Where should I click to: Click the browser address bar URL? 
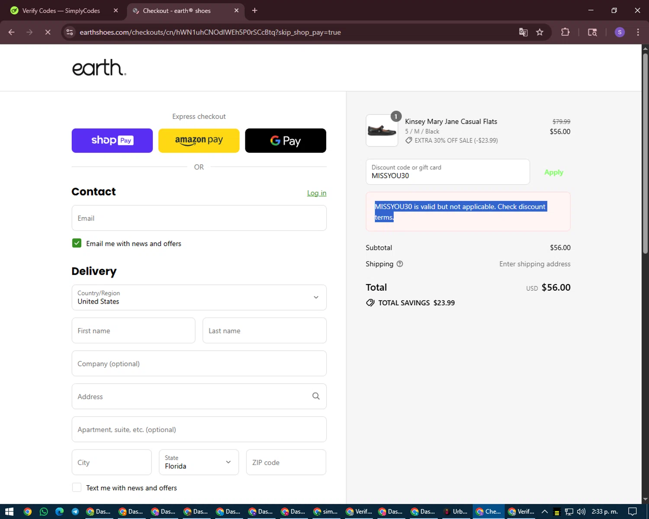210,32
